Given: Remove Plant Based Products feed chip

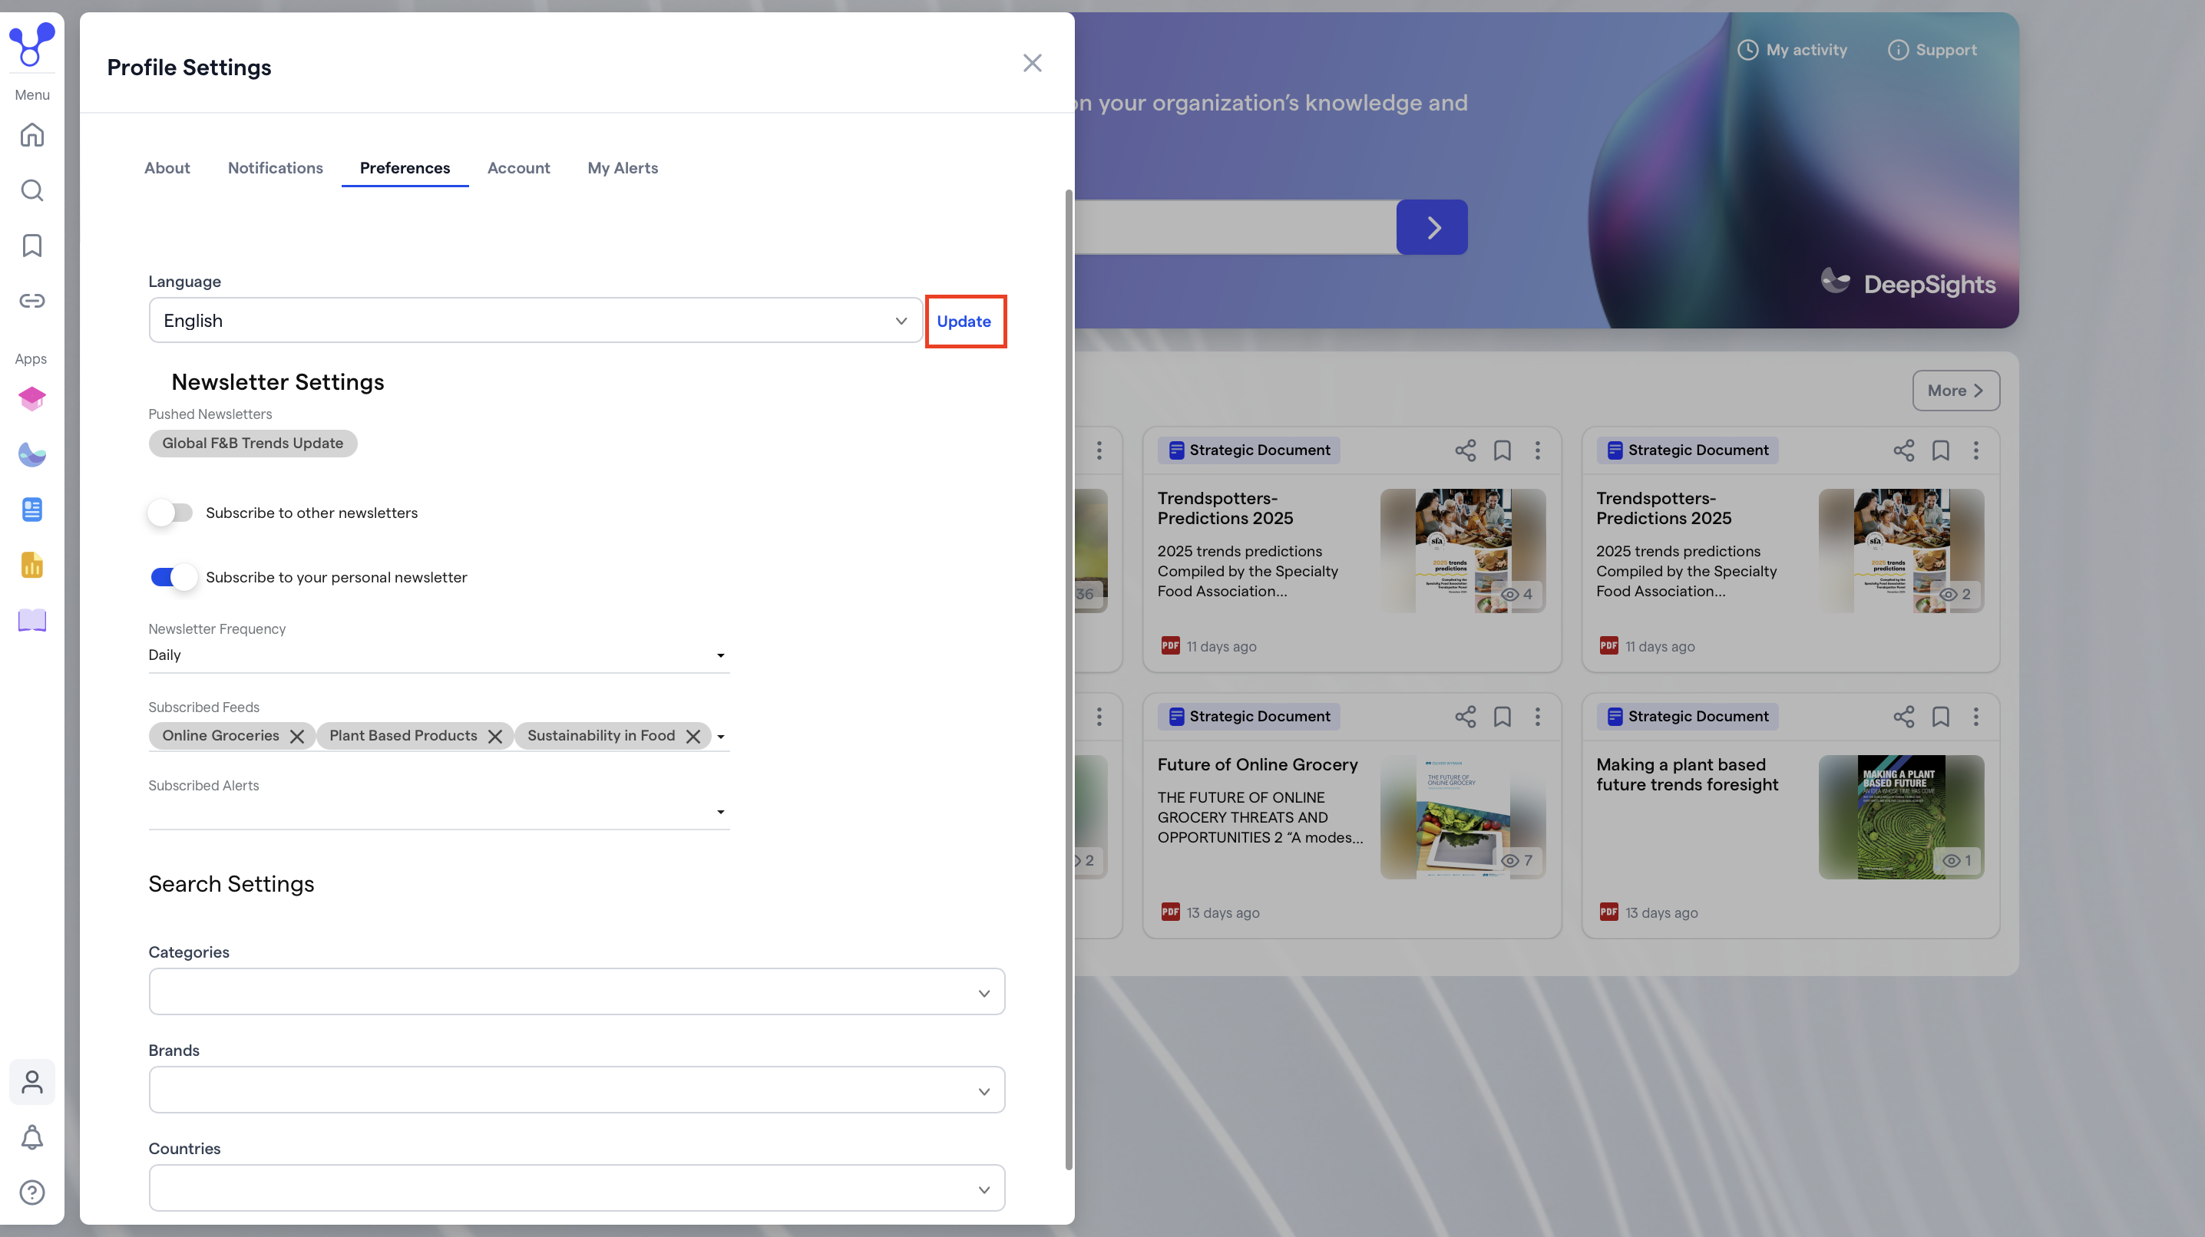Looking at the screenshot, I should click(494, 736).
